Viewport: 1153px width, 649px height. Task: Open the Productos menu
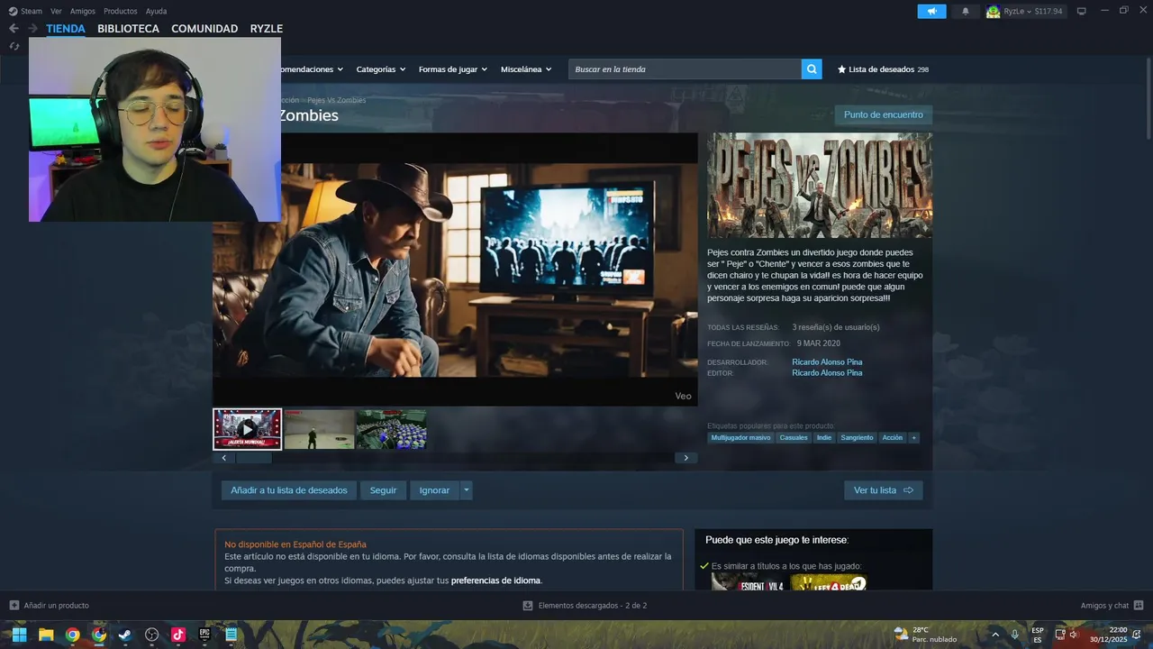[121, 11]
